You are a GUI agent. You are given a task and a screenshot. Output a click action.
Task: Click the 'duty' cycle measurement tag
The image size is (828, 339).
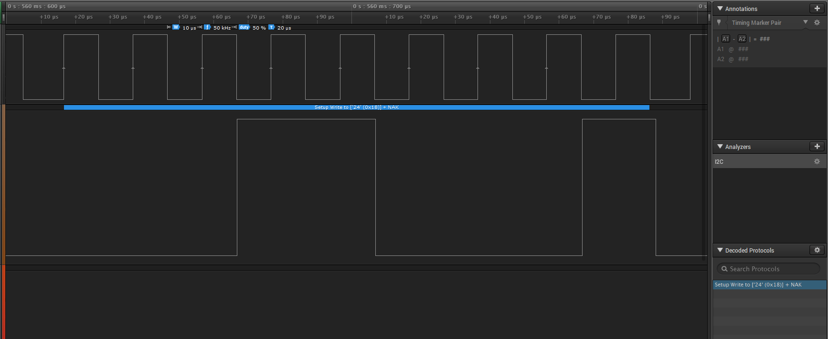click(244, 27)
